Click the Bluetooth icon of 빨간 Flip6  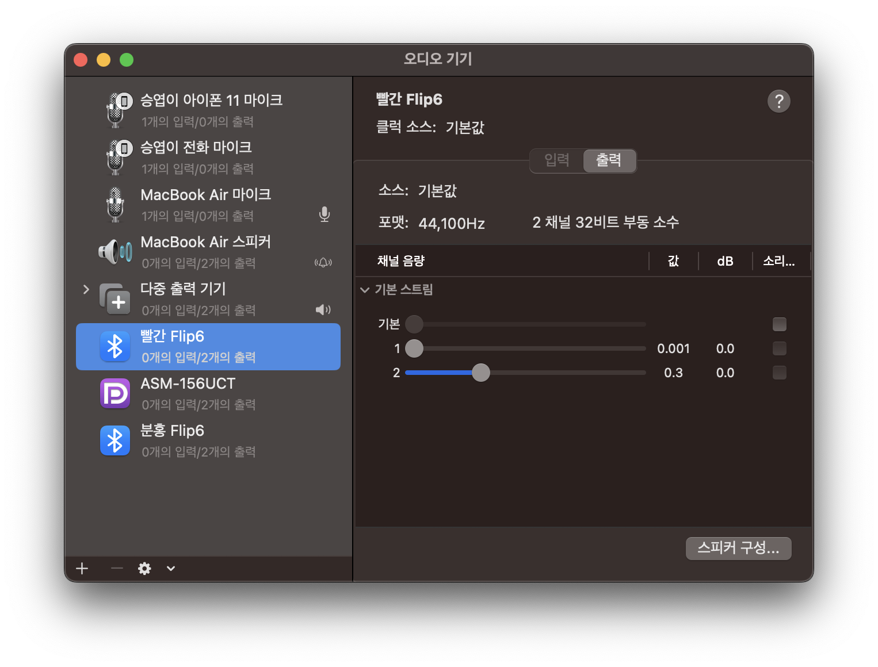click(115, 346)
